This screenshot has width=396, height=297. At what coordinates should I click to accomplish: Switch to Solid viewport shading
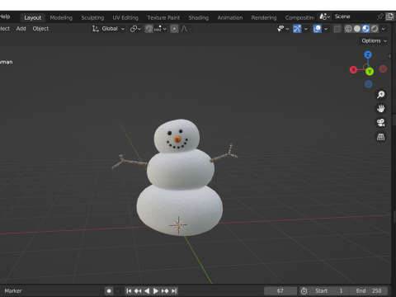click(357, 29)
